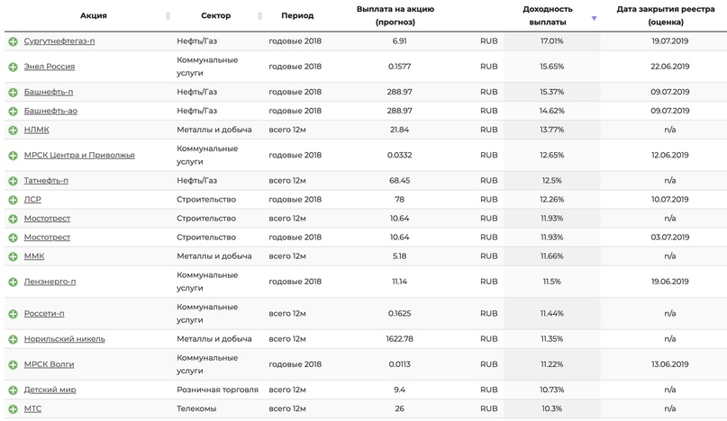This screenshot has height=421, width=727.
Task: Open the Россети-п stock link
Action: [44, 313]
